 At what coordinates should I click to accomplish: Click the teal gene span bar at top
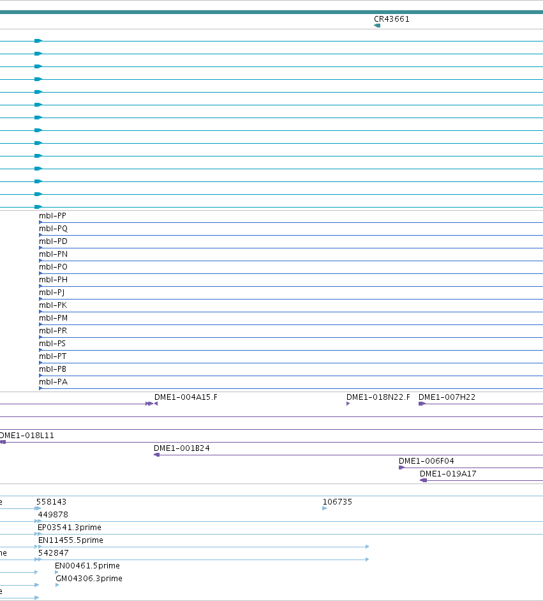[272, 12]
